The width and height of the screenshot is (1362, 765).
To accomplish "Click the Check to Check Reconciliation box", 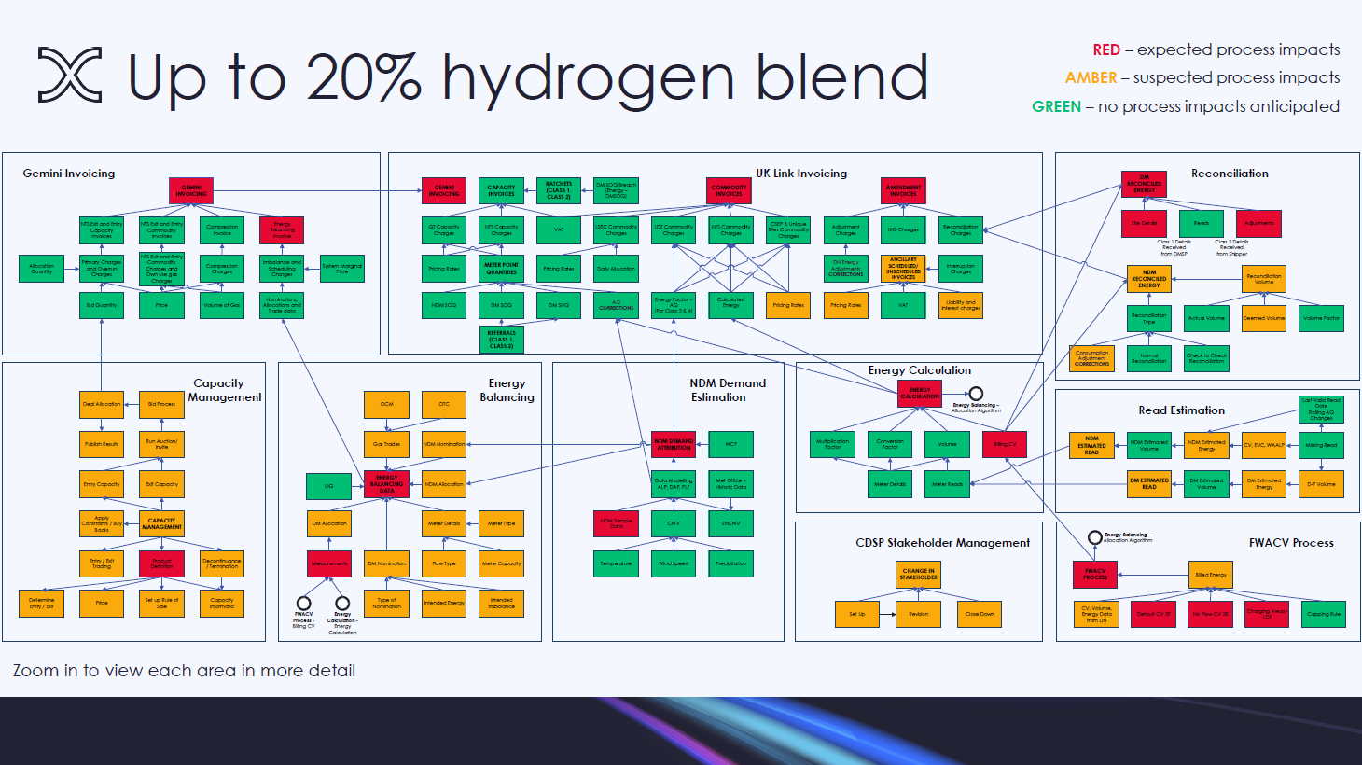I will tap(1206, 358).
